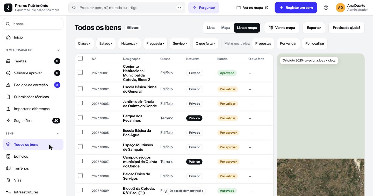Switch to the Lista view tab

pyautogui.click(x=211, y=28)
